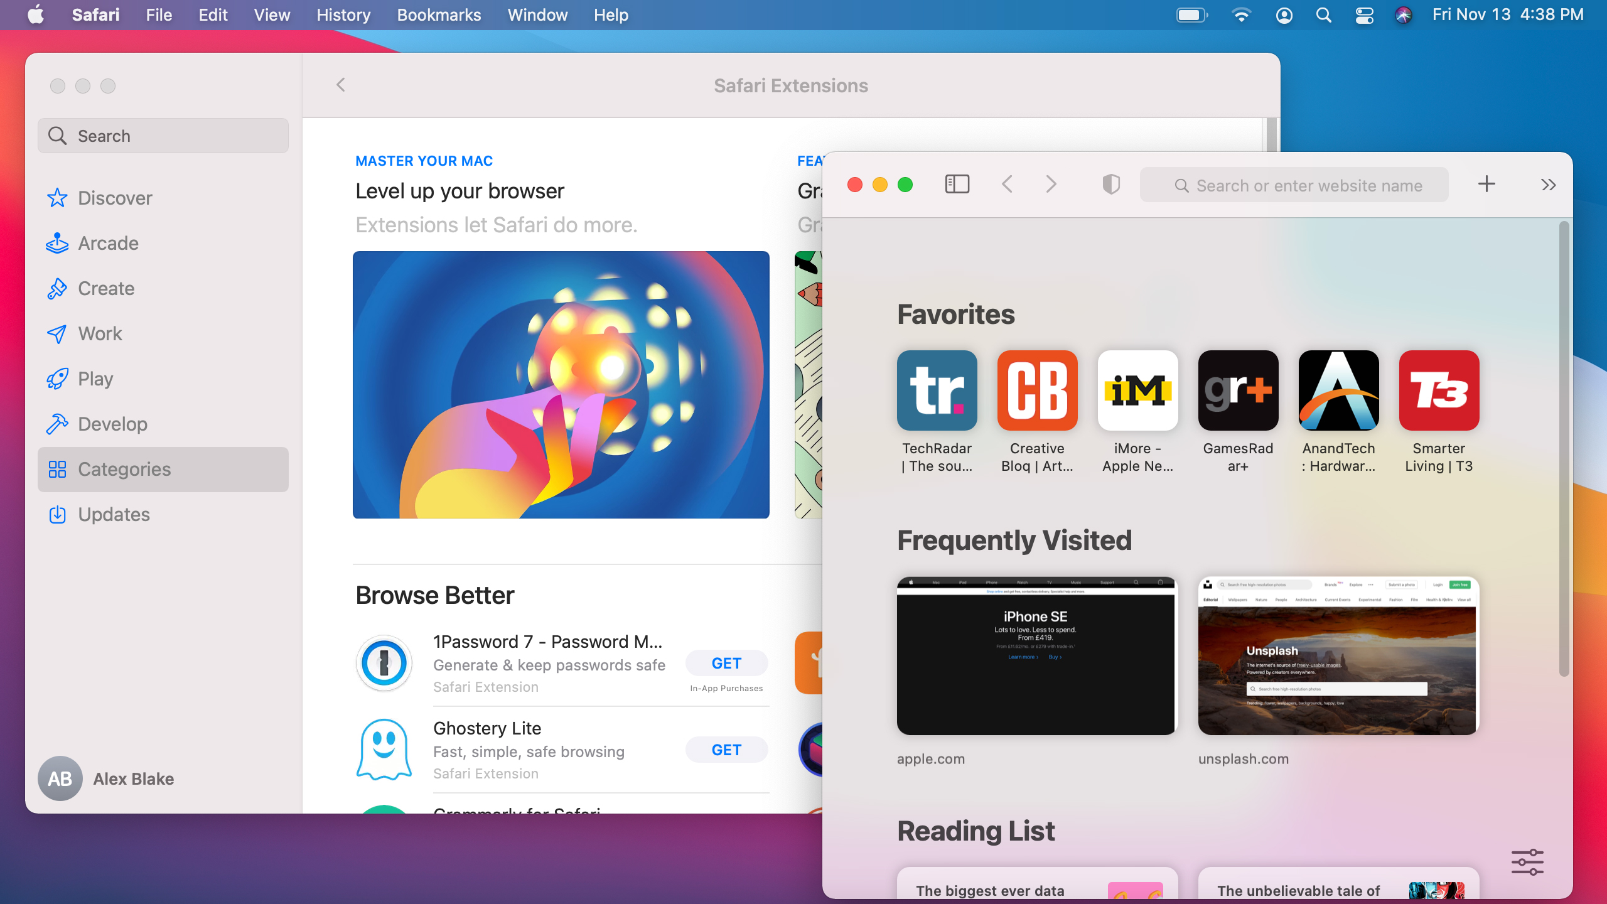Open the View menu
Screen dimensions: 1607x904
click(272, 14)
